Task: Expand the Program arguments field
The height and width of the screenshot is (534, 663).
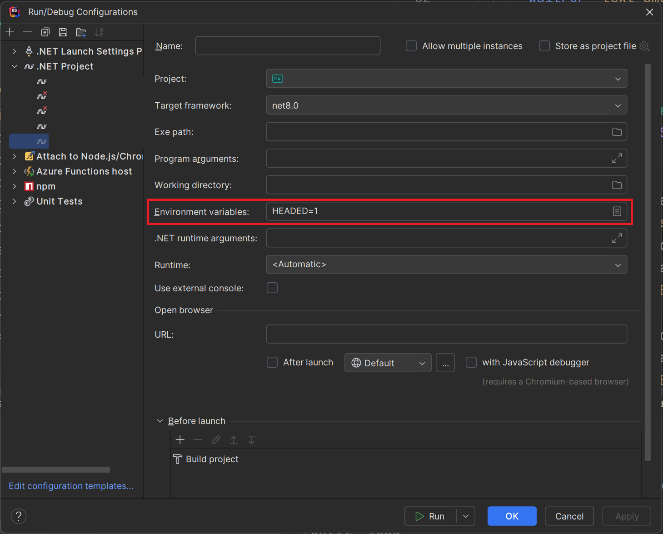Action: [x=617, y=158]
